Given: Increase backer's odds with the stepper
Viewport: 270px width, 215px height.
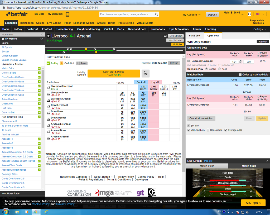Looking at the screenshot, I should coord(240,61).
